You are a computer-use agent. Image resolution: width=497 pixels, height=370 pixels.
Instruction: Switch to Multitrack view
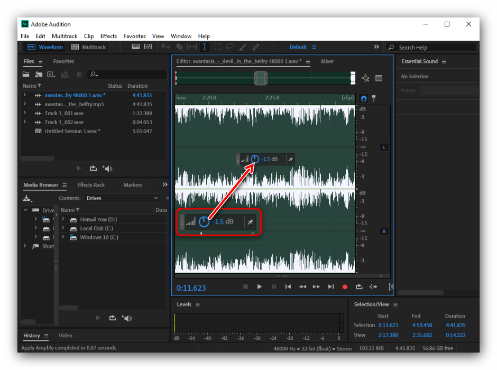click(x=88, y=47)
